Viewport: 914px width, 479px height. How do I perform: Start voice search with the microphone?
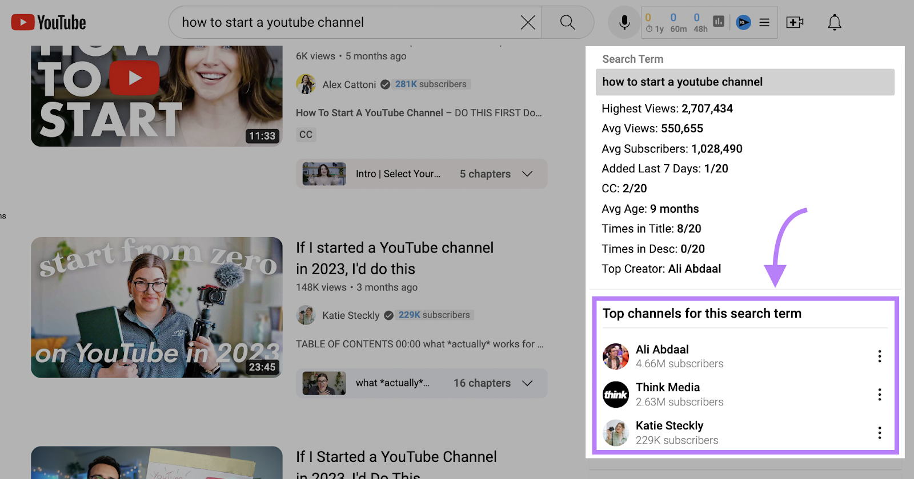[x=624, y=22]
